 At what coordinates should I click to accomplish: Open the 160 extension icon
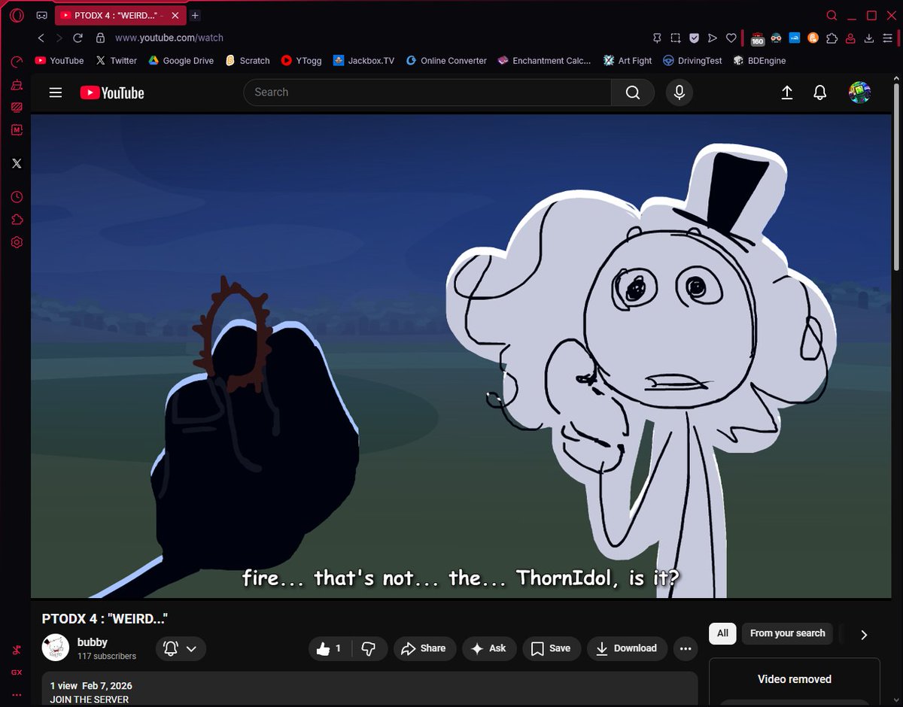pyautogui.click(x=758, y=38)
